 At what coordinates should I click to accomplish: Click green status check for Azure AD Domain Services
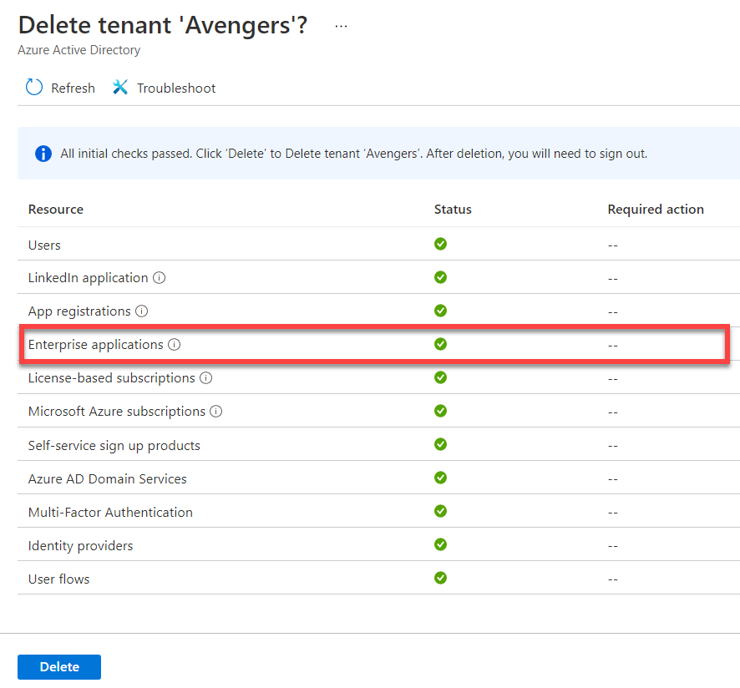coord(440,478)
